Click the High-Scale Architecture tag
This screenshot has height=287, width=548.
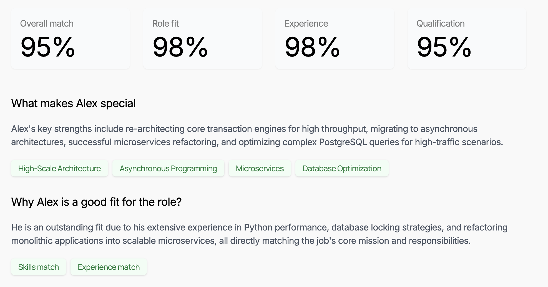click(x=59, y=168)
